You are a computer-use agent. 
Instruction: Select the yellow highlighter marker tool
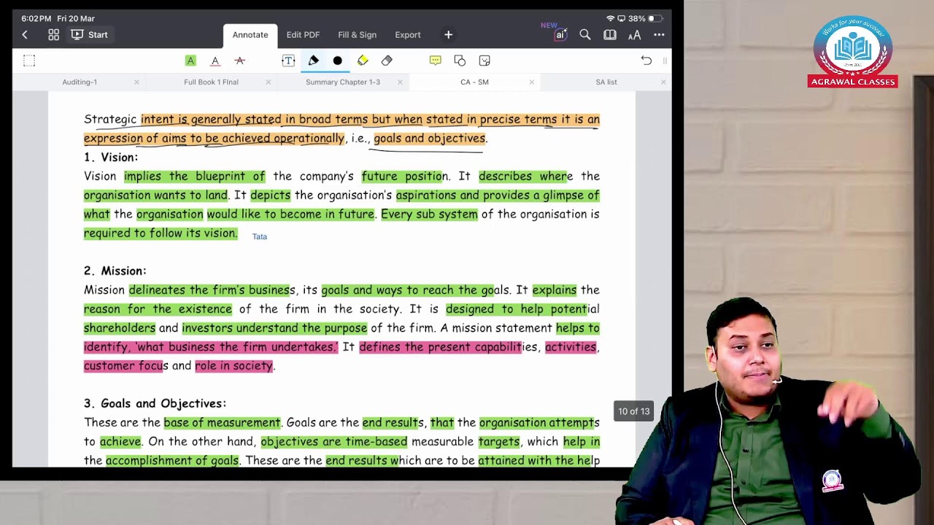363,61
